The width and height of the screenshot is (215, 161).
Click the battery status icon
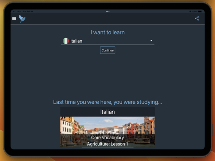point(200,12)
